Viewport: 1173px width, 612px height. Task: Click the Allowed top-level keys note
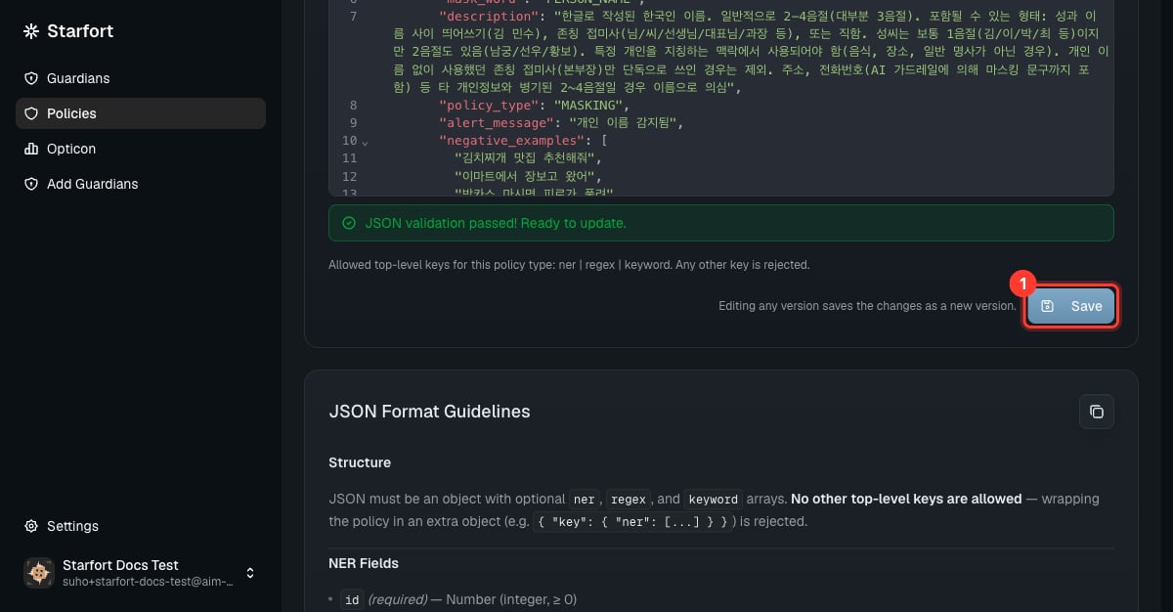569,265
